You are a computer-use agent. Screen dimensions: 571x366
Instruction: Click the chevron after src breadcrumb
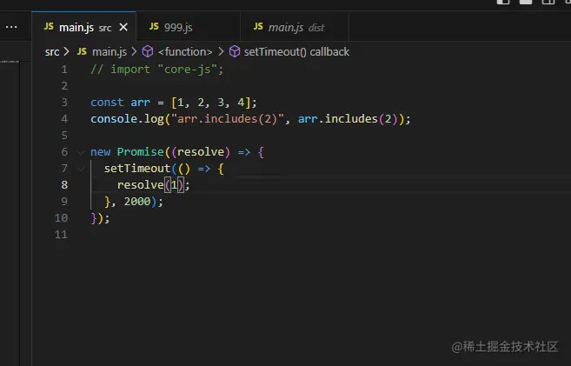[x=66, y=51]
